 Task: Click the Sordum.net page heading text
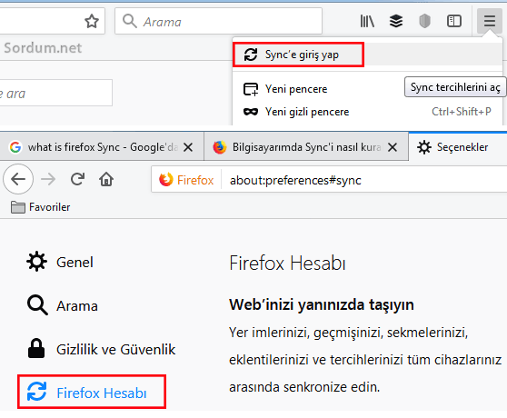43,48
